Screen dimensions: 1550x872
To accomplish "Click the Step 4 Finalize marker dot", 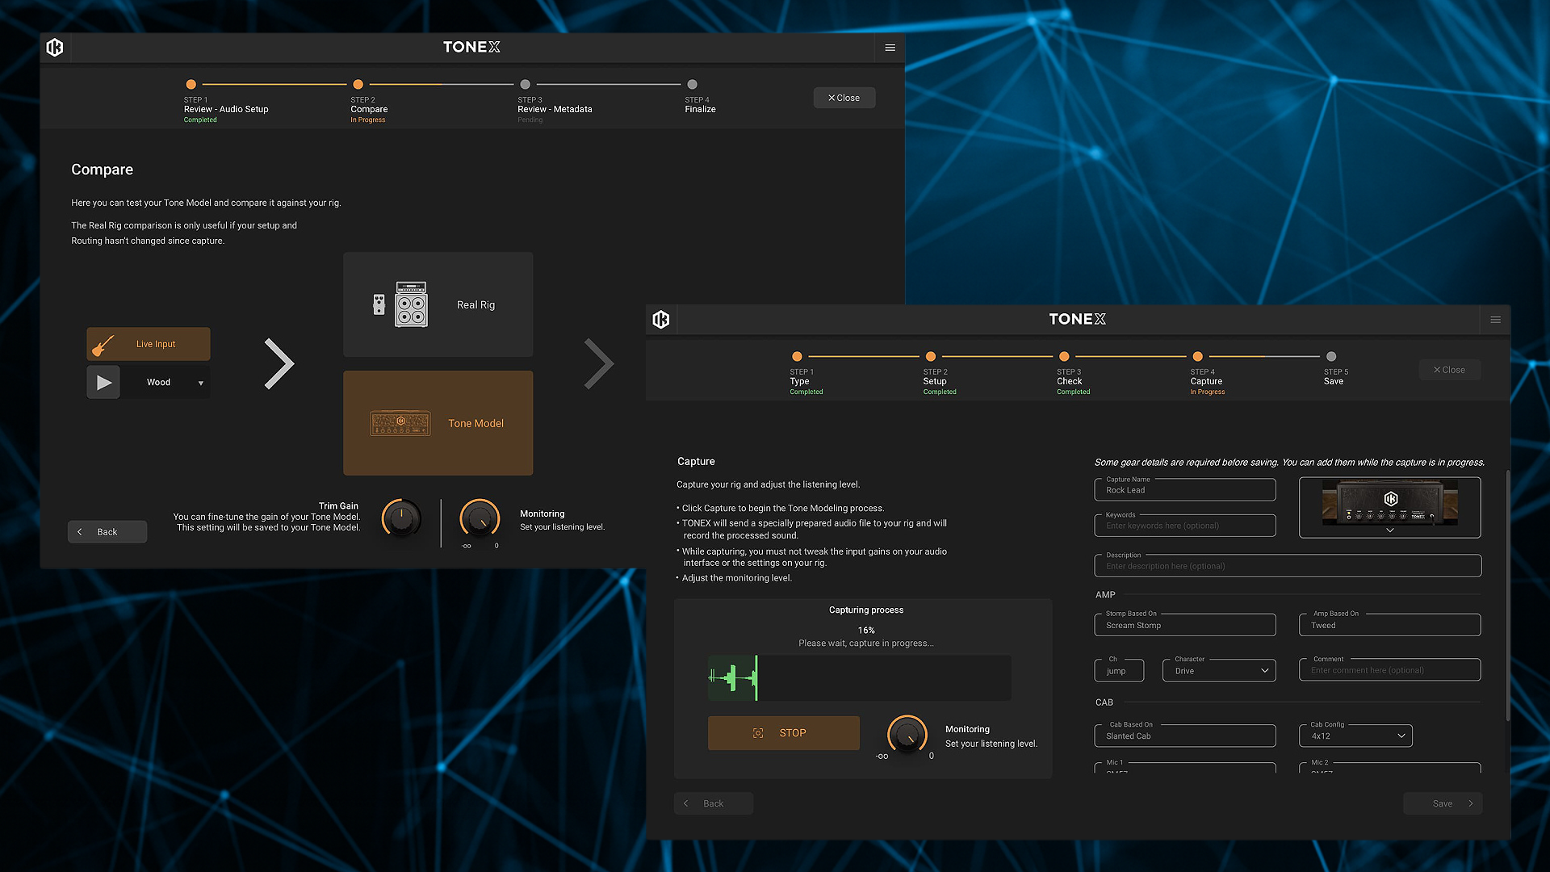I will [692, 84].
